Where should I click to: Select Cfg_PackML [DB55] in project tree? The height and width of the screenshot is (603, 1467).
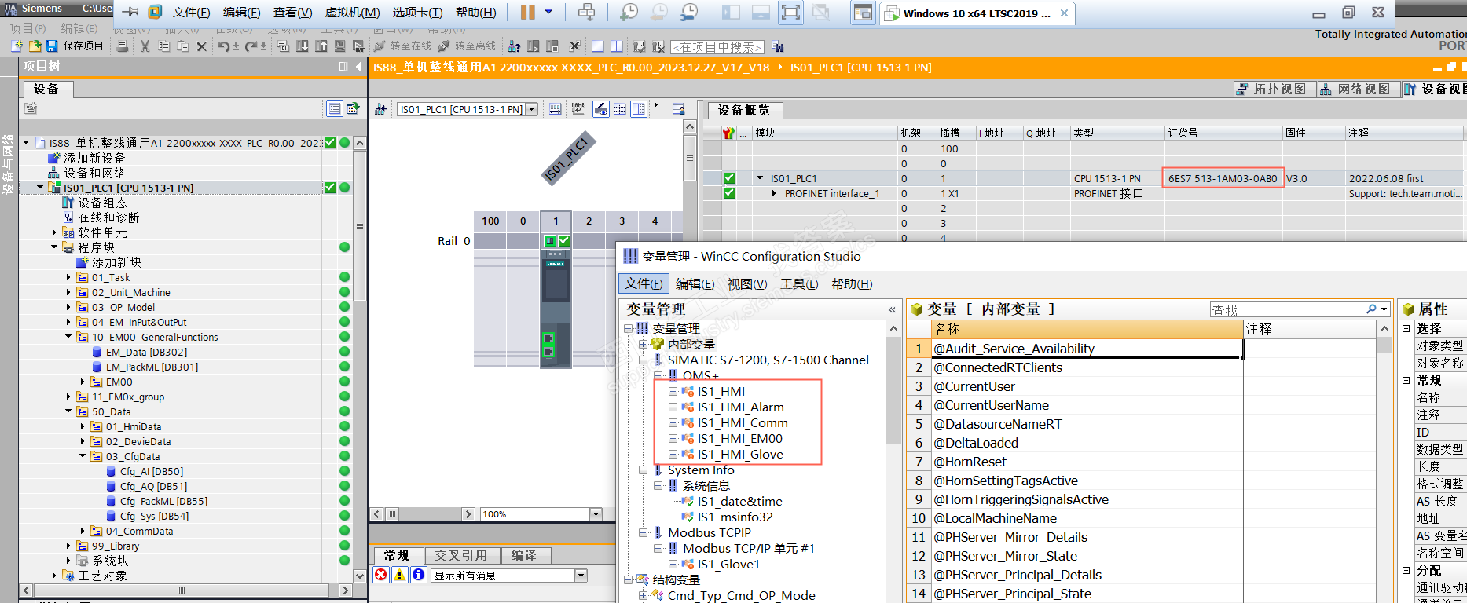coord(163,501)
